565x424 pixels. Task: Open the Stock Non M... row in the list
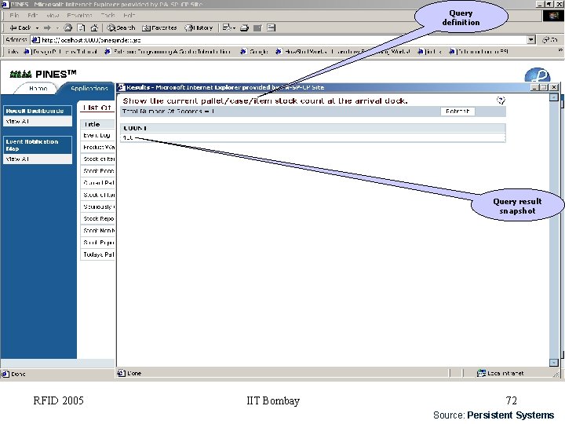pyautogui.click(x=97, y=230)
